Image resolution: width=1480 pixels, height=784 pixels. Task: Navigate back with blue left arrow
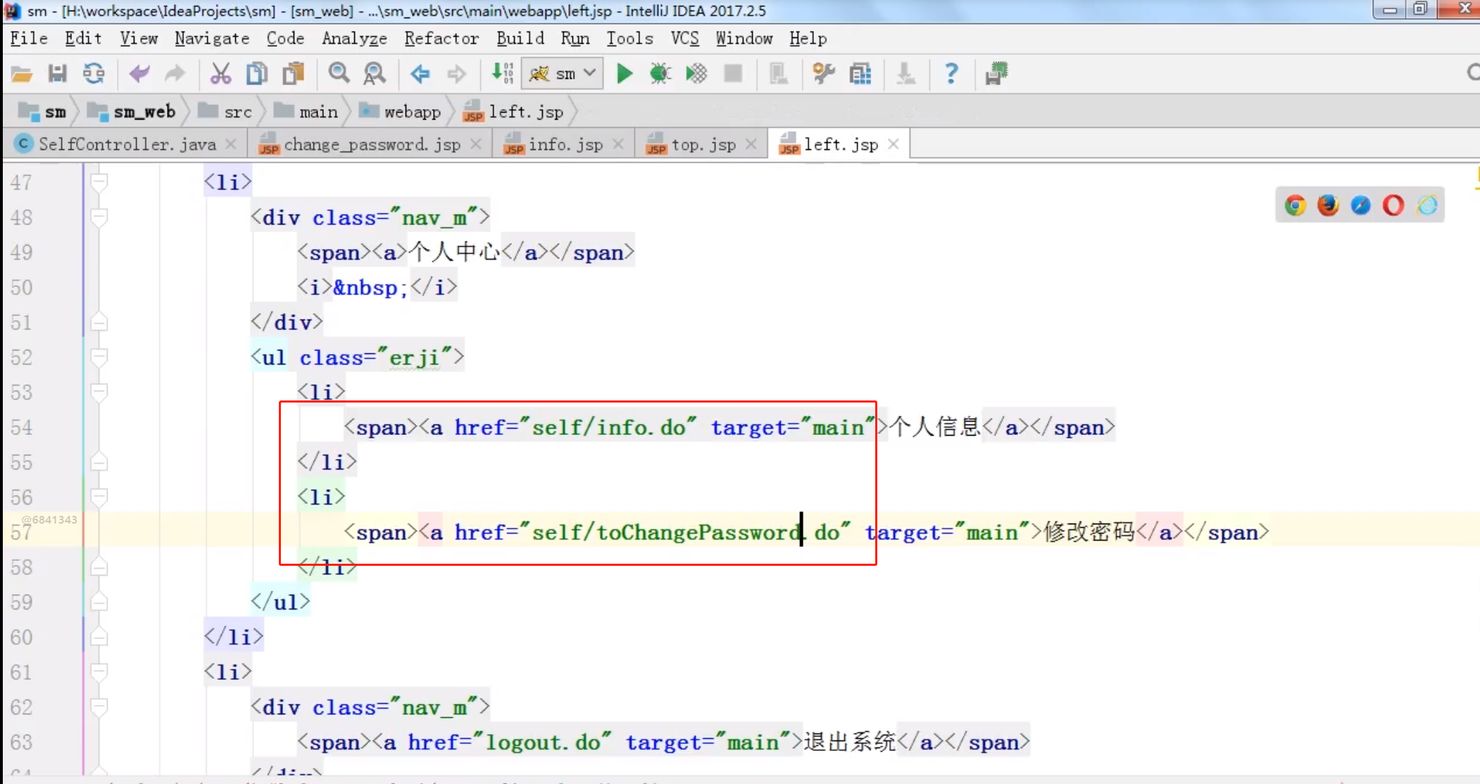420,74
